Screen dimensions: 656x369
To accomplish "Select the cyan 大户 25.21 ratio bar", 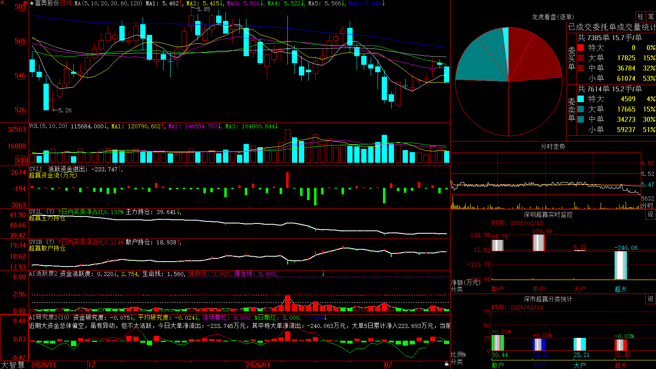I will tap(579, 344).
